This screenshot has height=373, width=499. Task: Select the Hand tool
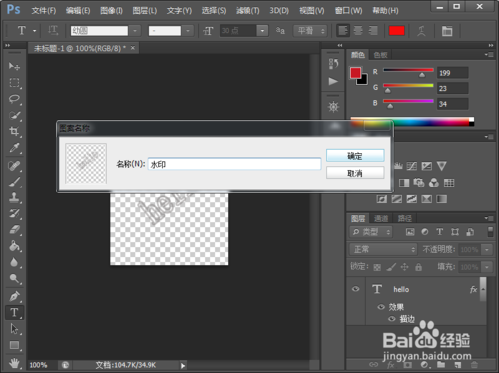click(14, 363)
